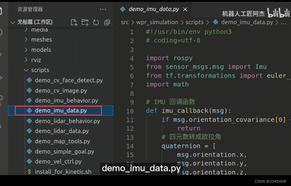This screenshot has width=291, height=186.
Task: Click the Python icon in the editor tab
Action: point(122,9)
